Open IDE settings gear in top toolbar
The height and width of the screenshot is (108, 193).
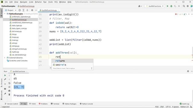pyautogui.click(x=188, y=6)
